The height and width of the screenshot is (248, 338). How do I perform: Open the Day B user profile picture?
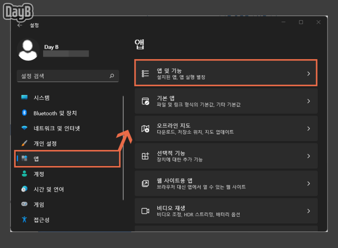pyautogui.click(x=28, y=50)
